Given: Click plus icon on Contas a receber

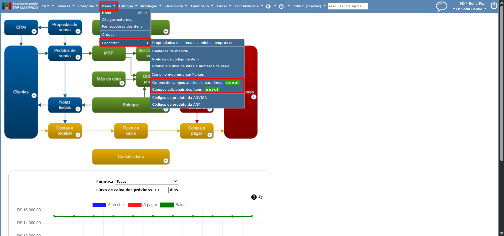Looking at the screenshot, I should [78, 135].
